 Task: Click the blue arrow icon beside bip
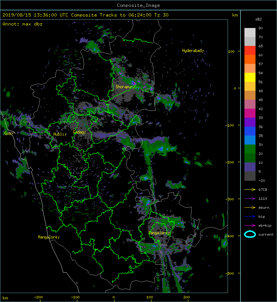[250, 217]
